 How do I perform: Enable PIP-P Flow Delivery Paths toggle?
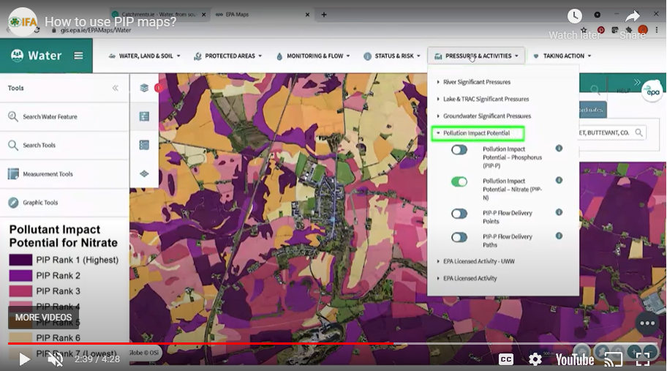click(459, 237)
